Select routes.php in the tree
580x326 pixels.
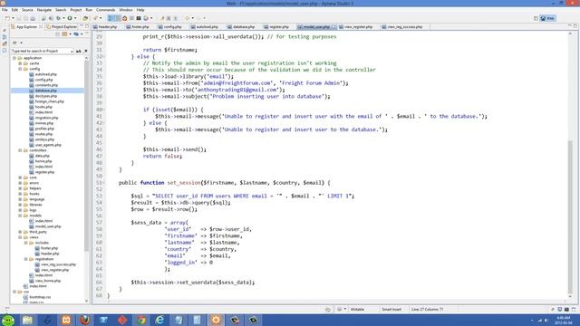[44, 134]
